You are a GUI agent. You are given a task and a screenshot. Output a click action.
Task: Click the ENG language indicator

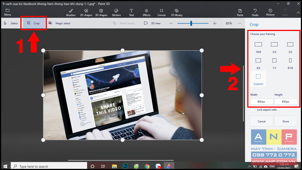coord(272,166)
